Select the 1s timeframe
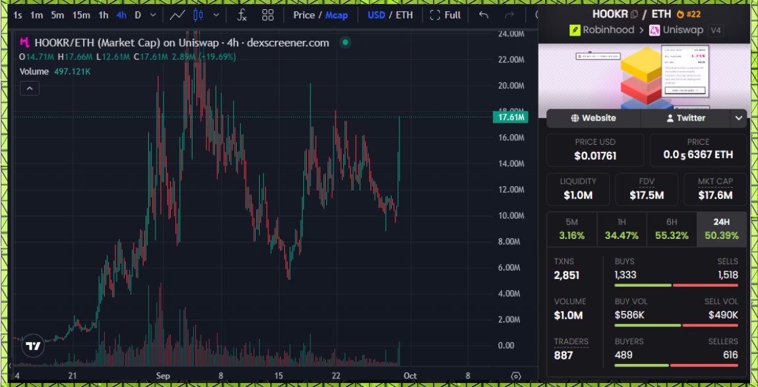The height and width of the screenshot is (387, 758). pos(18,15)
